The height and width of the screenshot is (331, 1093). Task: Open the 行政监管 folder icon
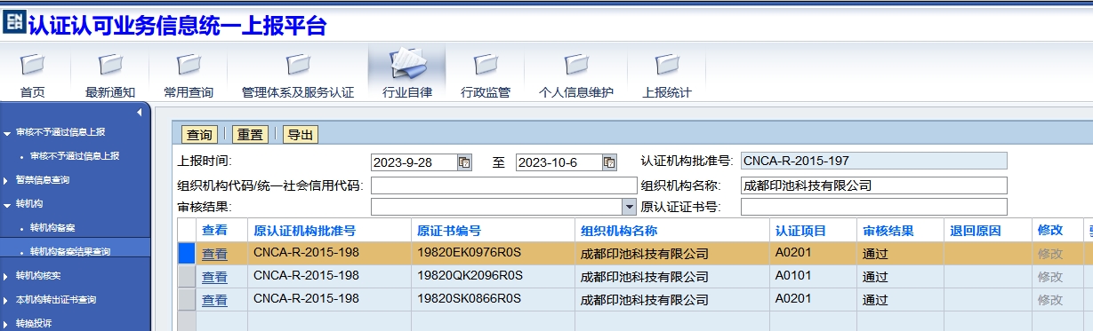[486, 65]
